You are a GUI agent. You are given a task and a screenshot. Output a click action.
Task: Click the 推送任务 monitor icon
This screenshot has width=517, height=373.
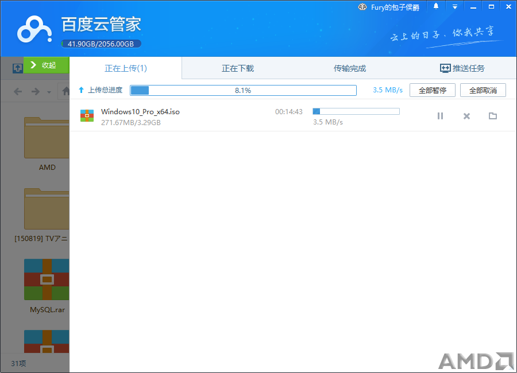point(445,68)
